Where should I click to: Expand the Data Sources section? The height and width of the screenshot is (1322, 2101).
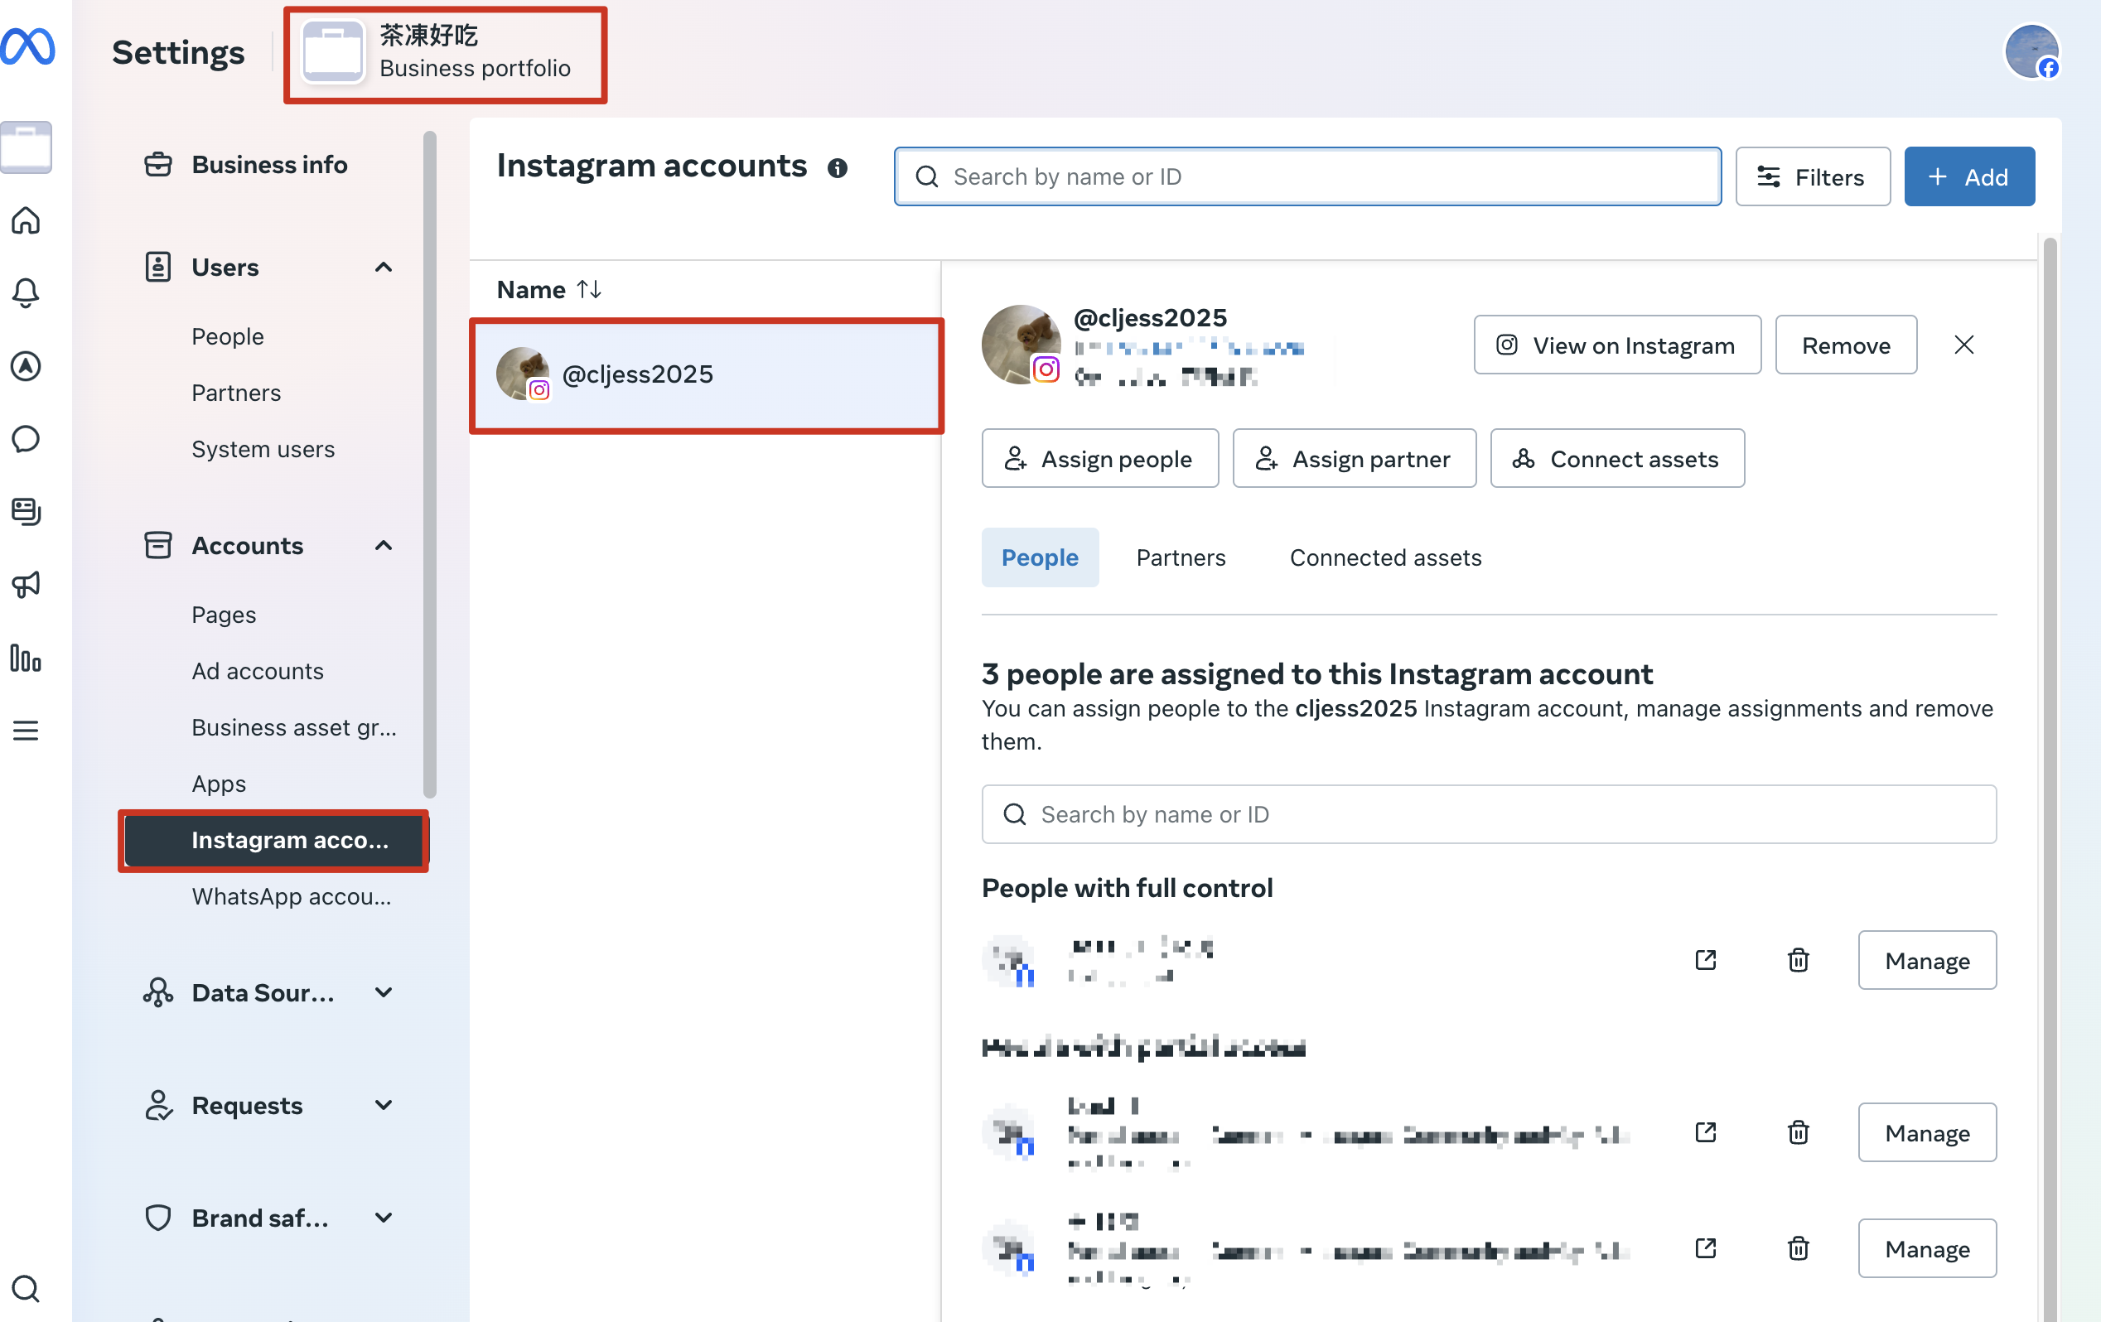point(383,992)
